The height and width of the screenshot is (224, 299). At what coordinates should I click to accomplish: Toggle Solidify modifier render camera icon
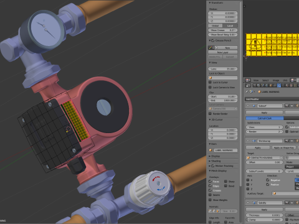pos(287,203)
